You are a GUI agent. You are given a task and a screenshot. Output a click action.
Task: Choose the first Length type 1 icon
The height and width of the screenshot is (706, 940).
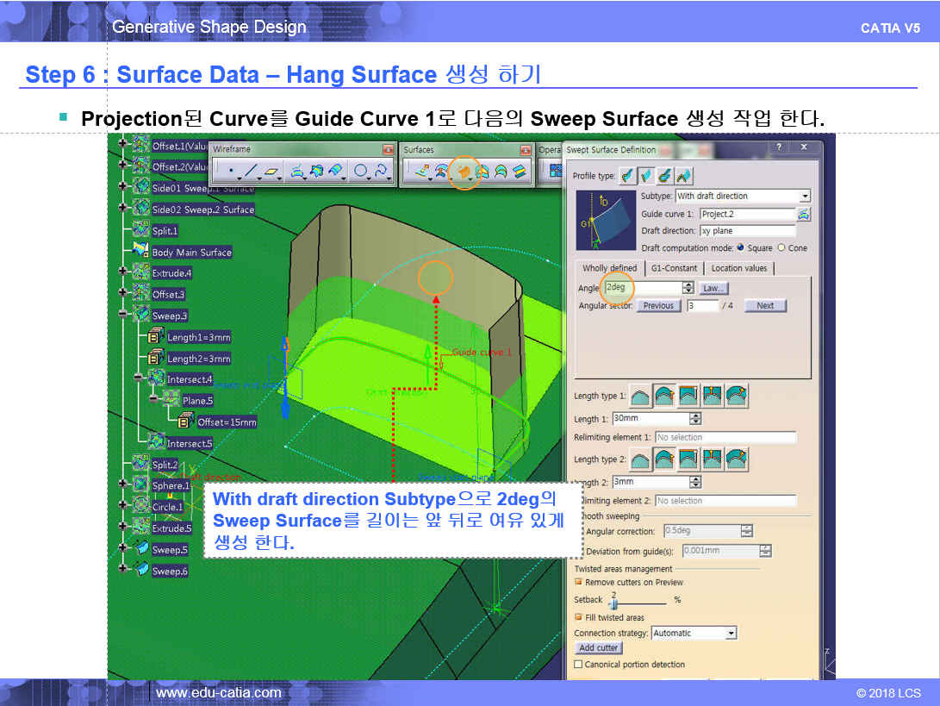[640, 396]
